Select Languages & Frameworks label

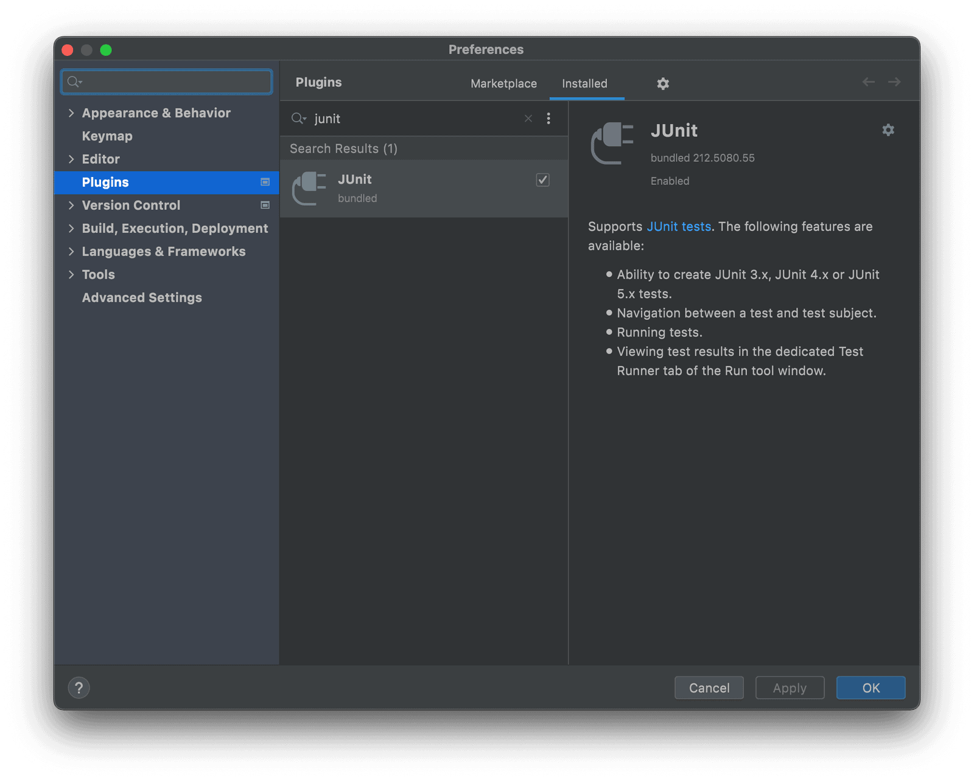click(164, 252)
